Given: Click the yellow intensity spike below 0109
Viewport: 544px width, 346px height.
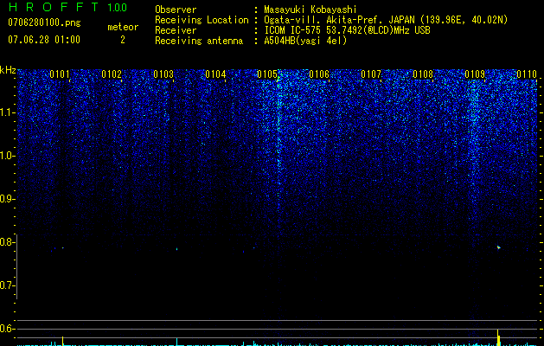Looking at the screenshot, I should pyautogui.click(x=498, y=337).
